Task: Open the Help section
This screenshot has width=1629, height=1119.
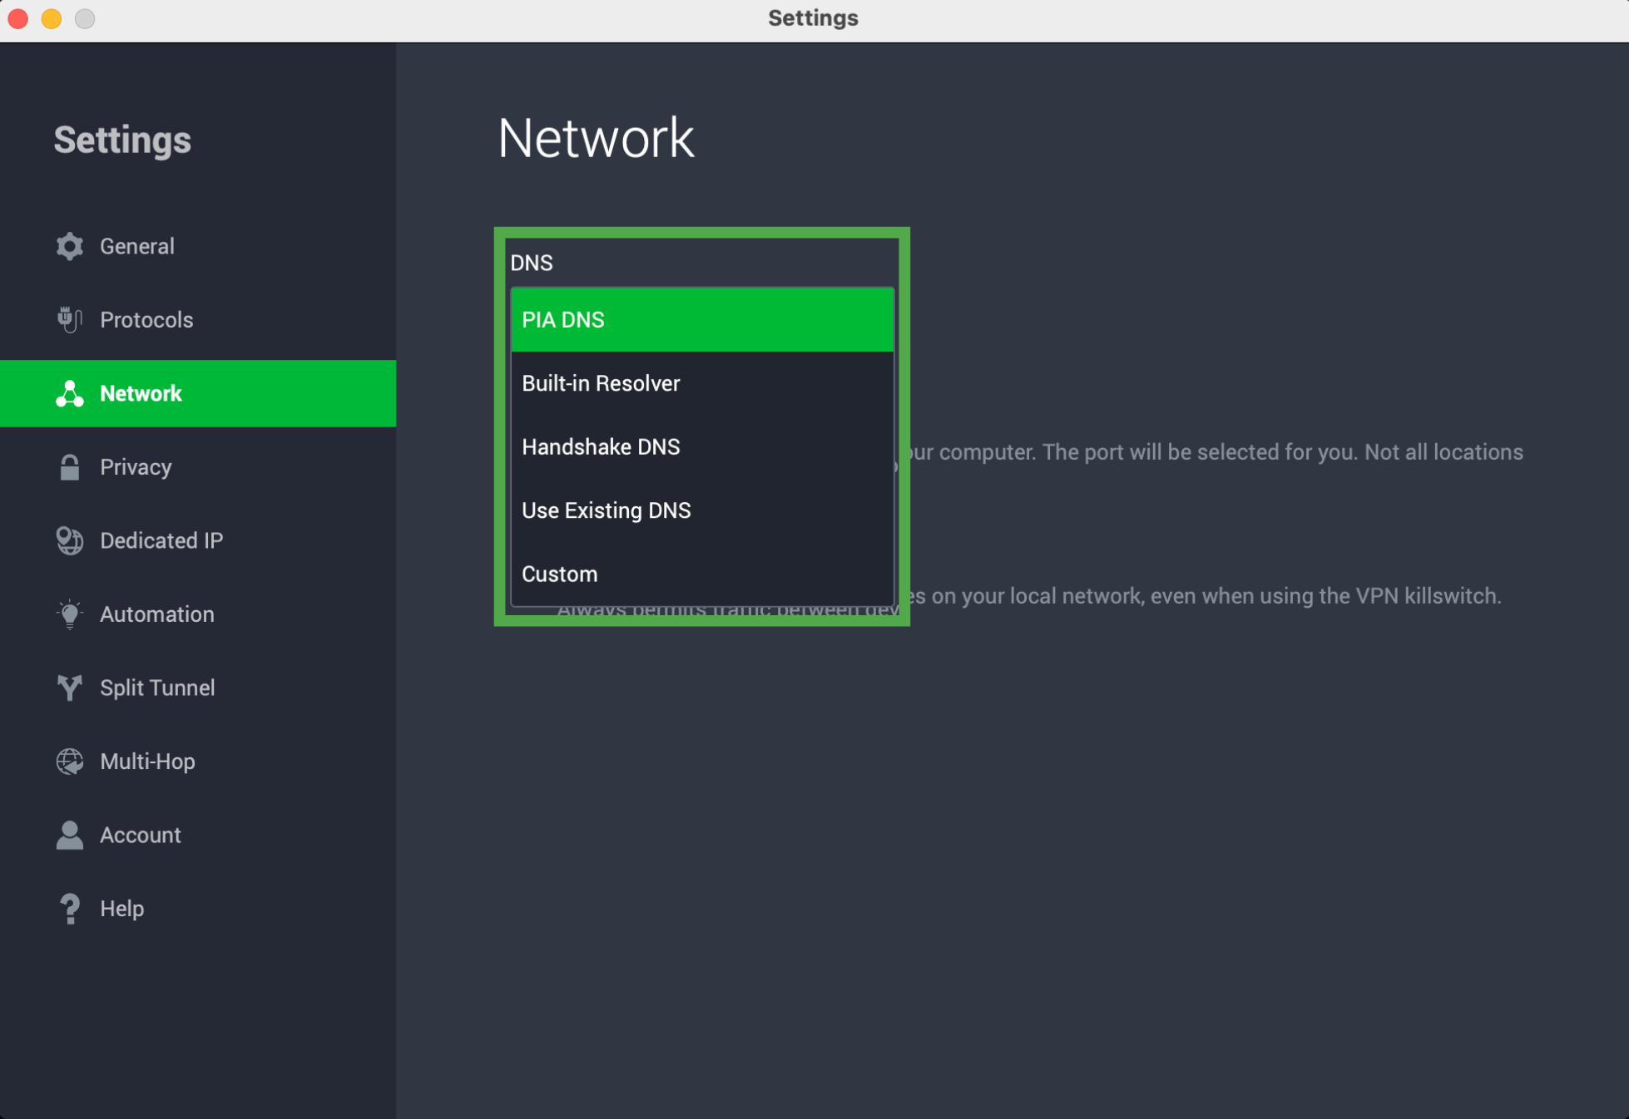Action: [198, 909]
